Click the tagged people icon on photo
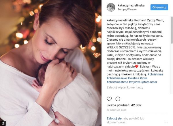The image size is (173, 126). [x=3, y=123]
